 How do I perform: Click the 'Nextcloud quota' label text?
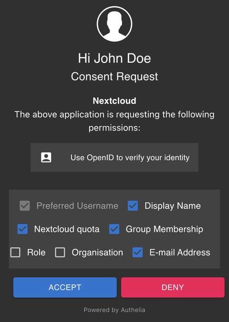(x=67, y=229)
